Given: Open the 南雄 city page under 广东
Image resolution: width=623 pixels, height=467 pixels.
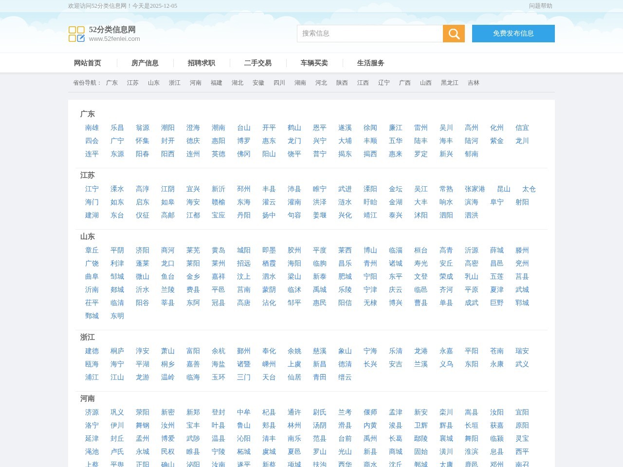Looking at the screenshot, I should 92,128.
